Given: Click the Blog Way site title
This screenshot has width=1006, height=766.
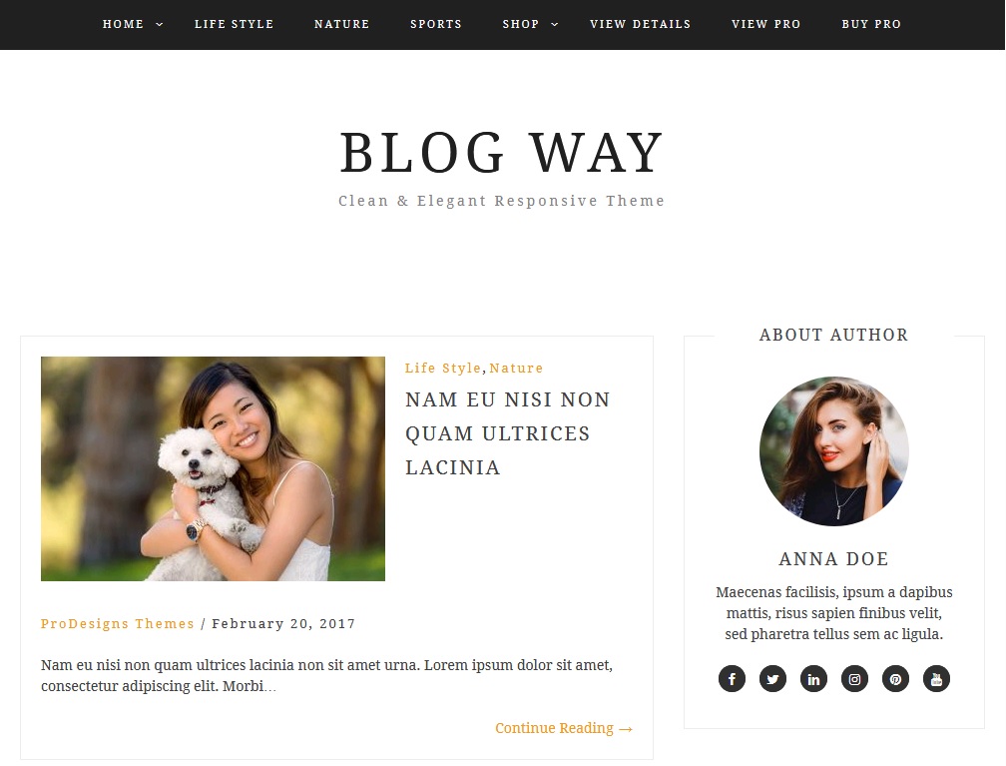Looking at the screenshot, I should click(x=502, y=153).
